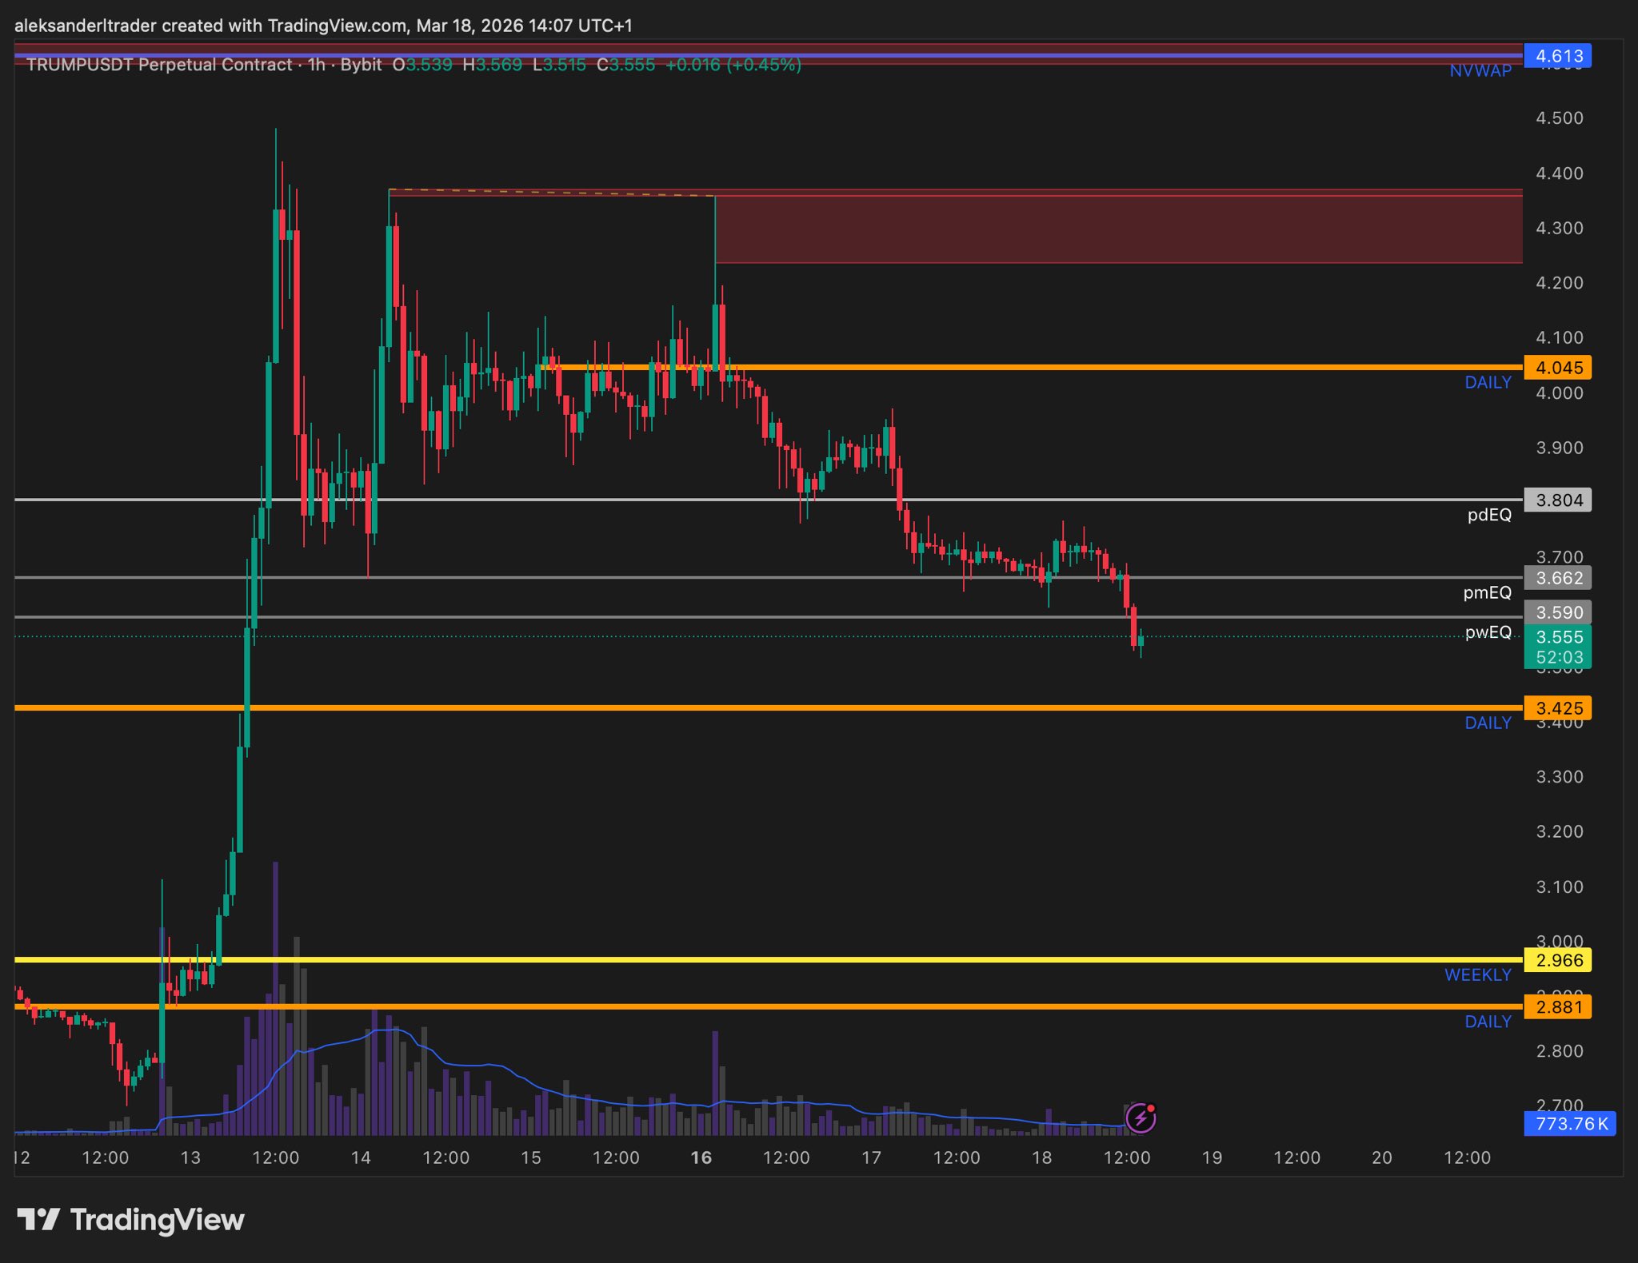This screenshot has height=1263, width=1638.
Task: Click the purple lightning bolt icon
Action: [1140, 1118]
